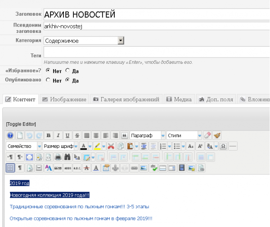The width and height of the screenshot is (270, 227).
Task: Set Опубликовано to Да
Action: (67, 80)
